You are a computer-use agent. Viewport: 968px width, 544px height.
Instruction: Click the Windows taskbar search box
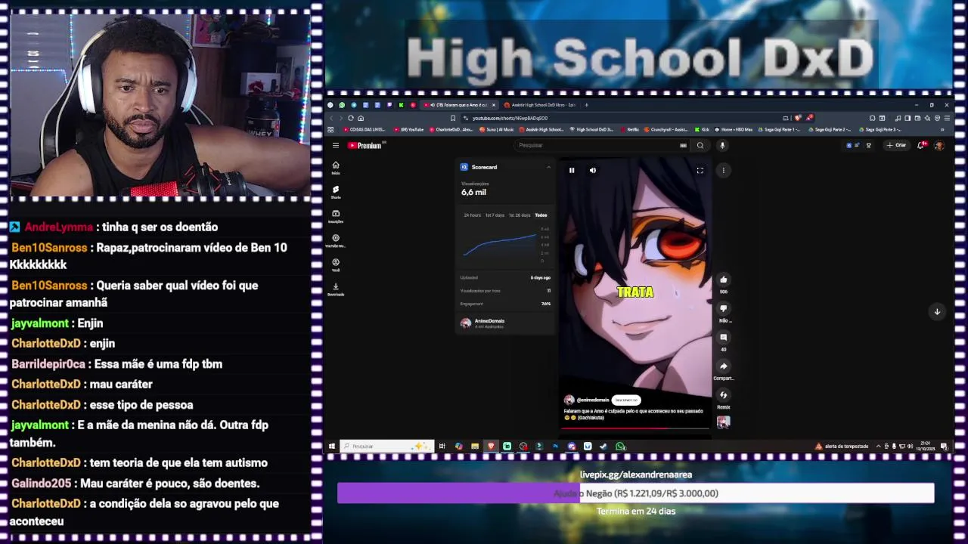tap(386, 446)
